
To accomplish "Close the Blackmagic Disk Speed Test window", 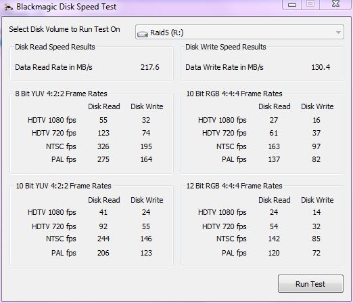I will [x=335, y=4].
